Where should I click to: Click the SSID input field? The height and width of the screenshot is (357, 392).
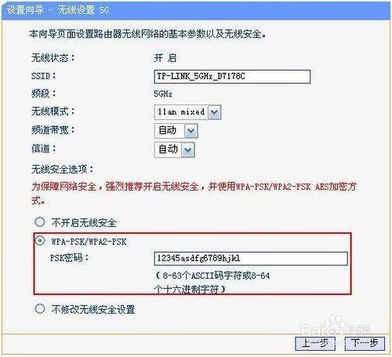(x=232, y=77)
